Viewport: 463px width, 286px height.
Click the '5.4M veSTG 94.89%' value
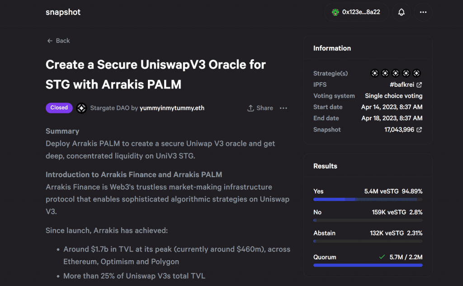393,191
